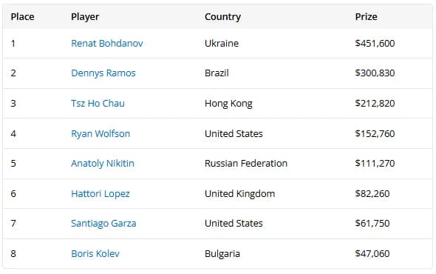
Task: Open Renat Bohdanov player link
Action: 107,44
